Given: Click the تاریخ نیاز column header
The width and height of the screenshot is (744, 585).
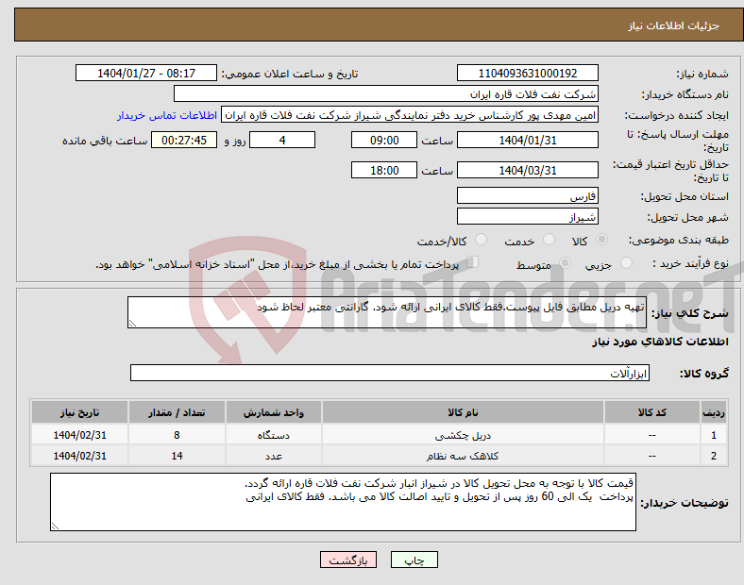Looking at the screenshot, I should point(79,412).
